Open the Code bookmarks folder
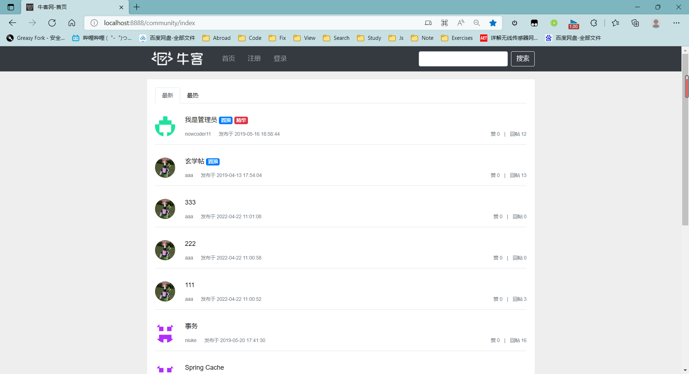This screenshot has height=374, width=689. click(250, 38)
